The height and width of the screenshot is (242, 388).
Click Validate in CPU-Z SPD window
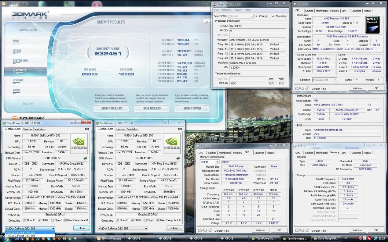[x=260, y=230]
